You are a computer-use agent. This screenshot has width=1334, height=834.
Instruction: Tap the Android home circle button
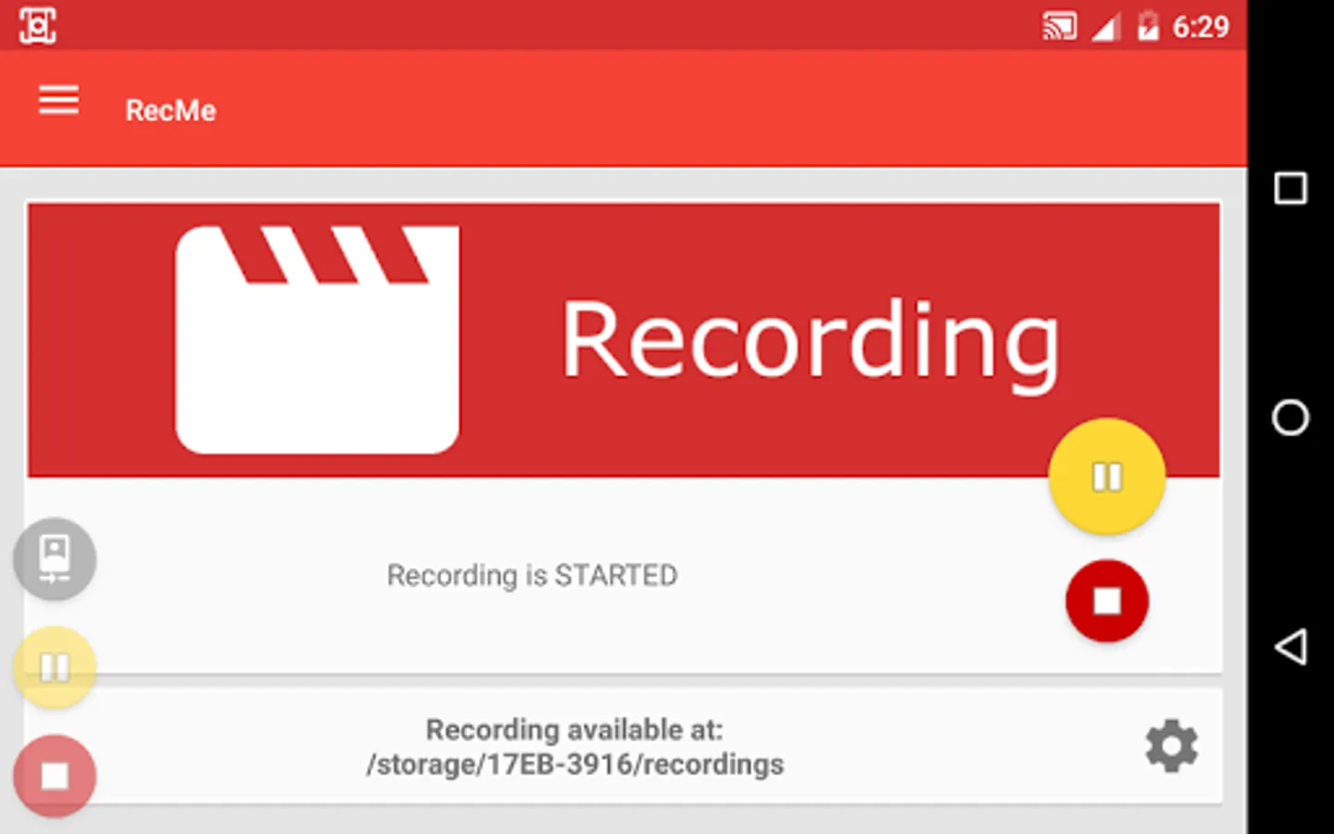point(1290,417)
